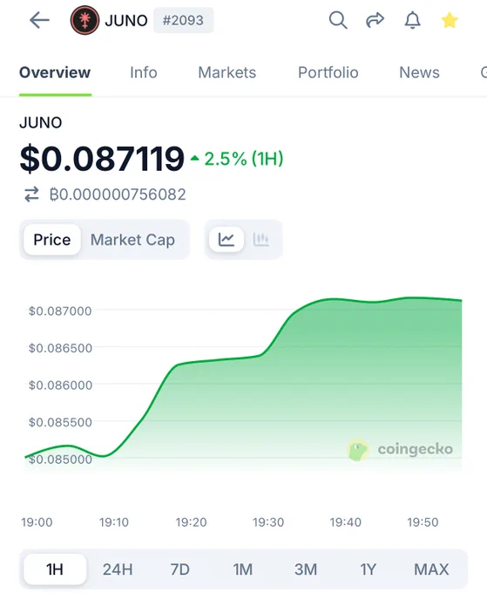Toggle chart to Price
487x593 pixels.
click(52, 240)
